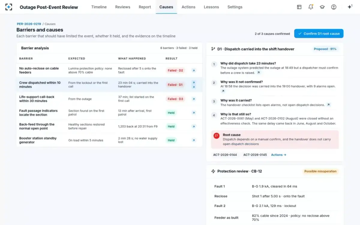Open action chip ACT-2026-0144
360x225 pixels.
click(225, 155)
